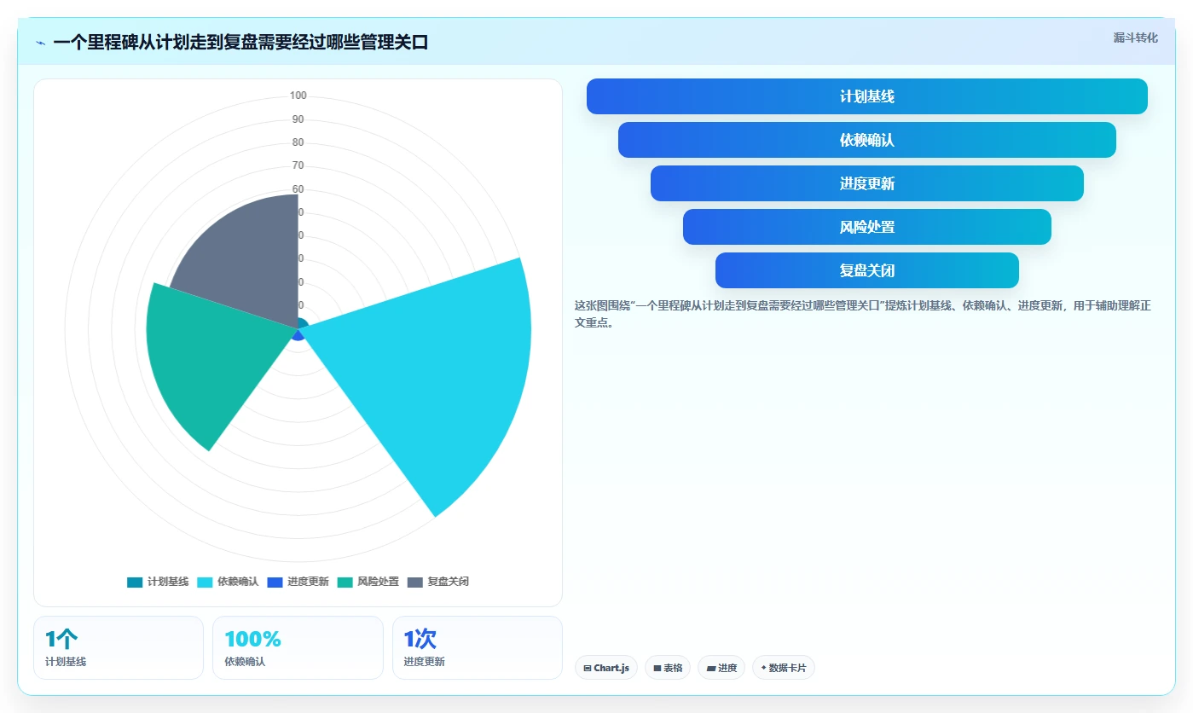Toggle 依赖确认 legend color box
The width and height of the screenshot is (1193, 713).
click(206, 582)
